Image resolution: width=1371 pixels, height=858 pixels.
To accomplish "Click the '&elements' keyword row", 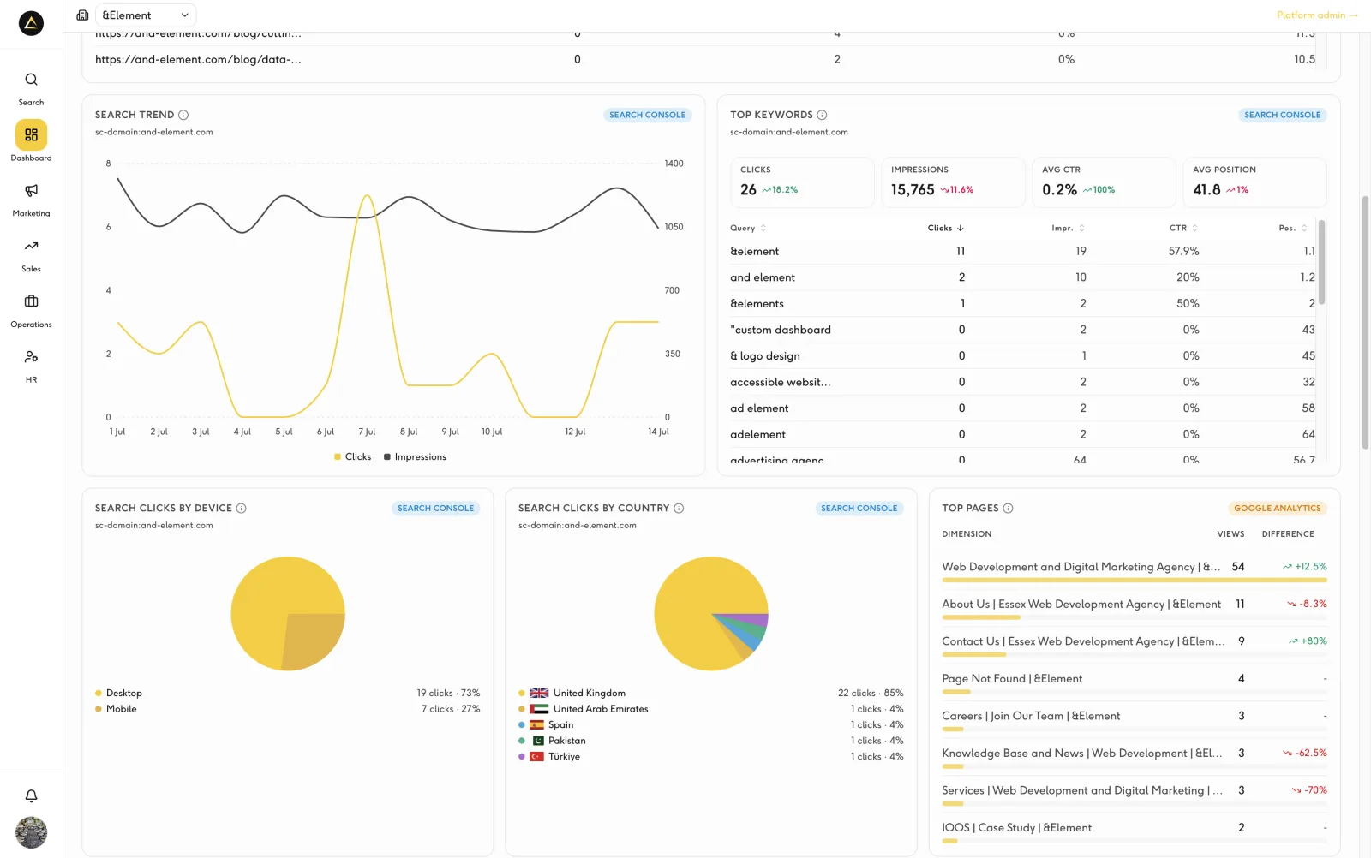I will coord(1022,303).
